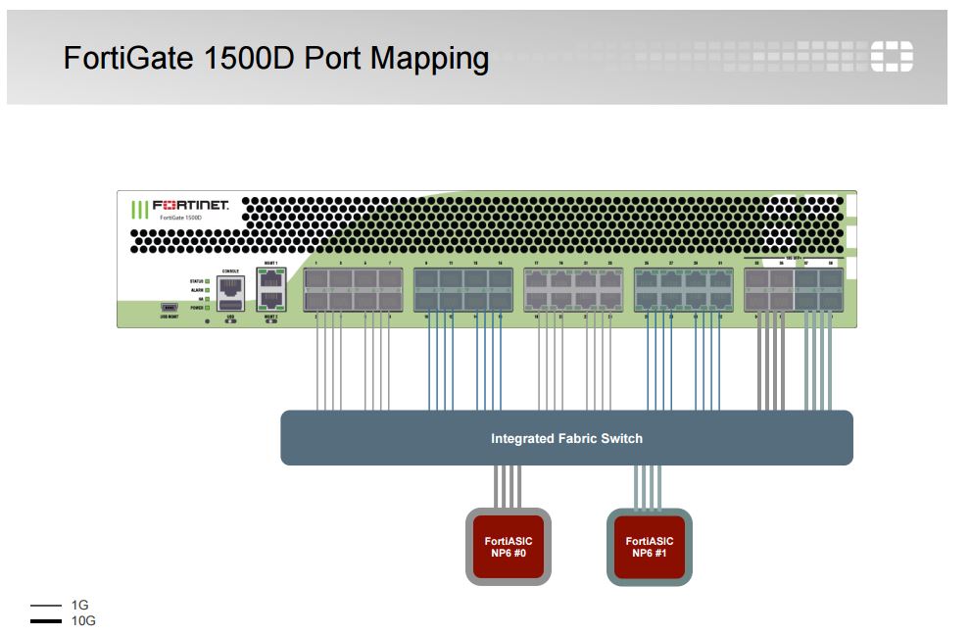The image size is (970, 636).
Task: Select the MGMT 2 port
Action: (x=271, y=301)
